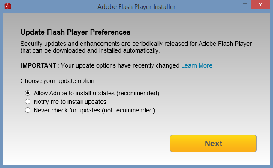Click the red Flash Player icon in title bar

pos(8,6)
